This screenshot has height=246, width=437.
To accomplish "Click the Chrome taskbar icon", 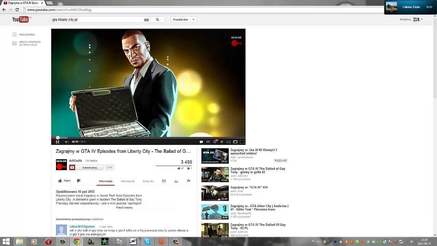I will (76, 242).
